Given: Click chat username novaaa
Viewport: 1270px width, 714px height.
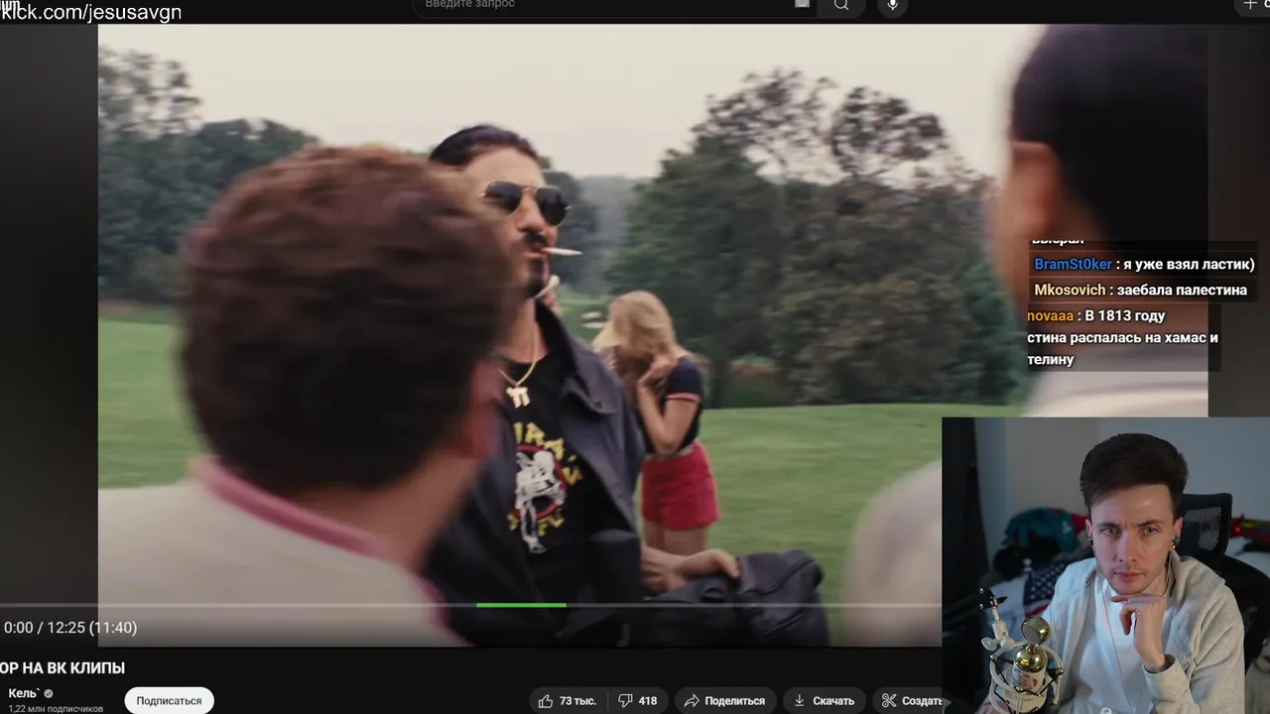Looking at the screenshot, I should pyautogui.click(x=1050, y=315).
